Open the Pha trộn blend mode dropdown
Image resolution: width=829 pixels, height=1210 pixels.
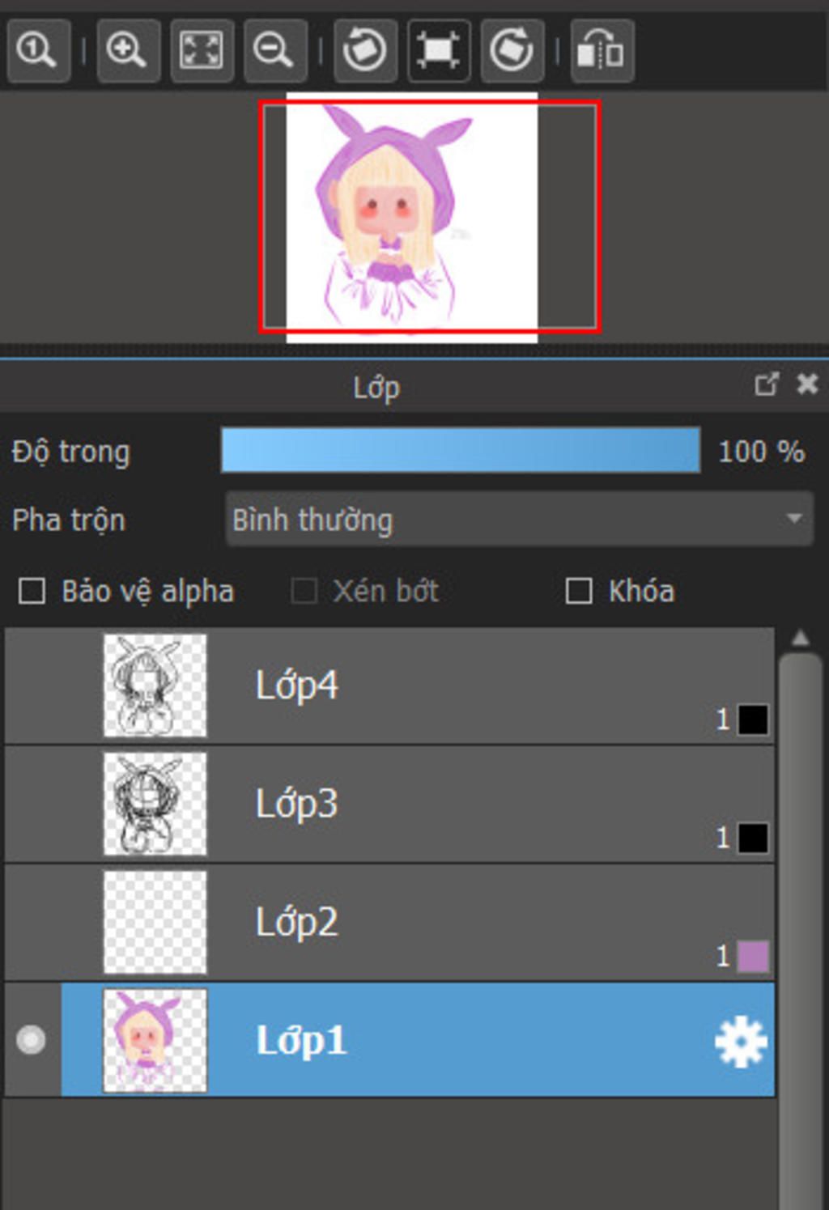[x=519, y=520]
